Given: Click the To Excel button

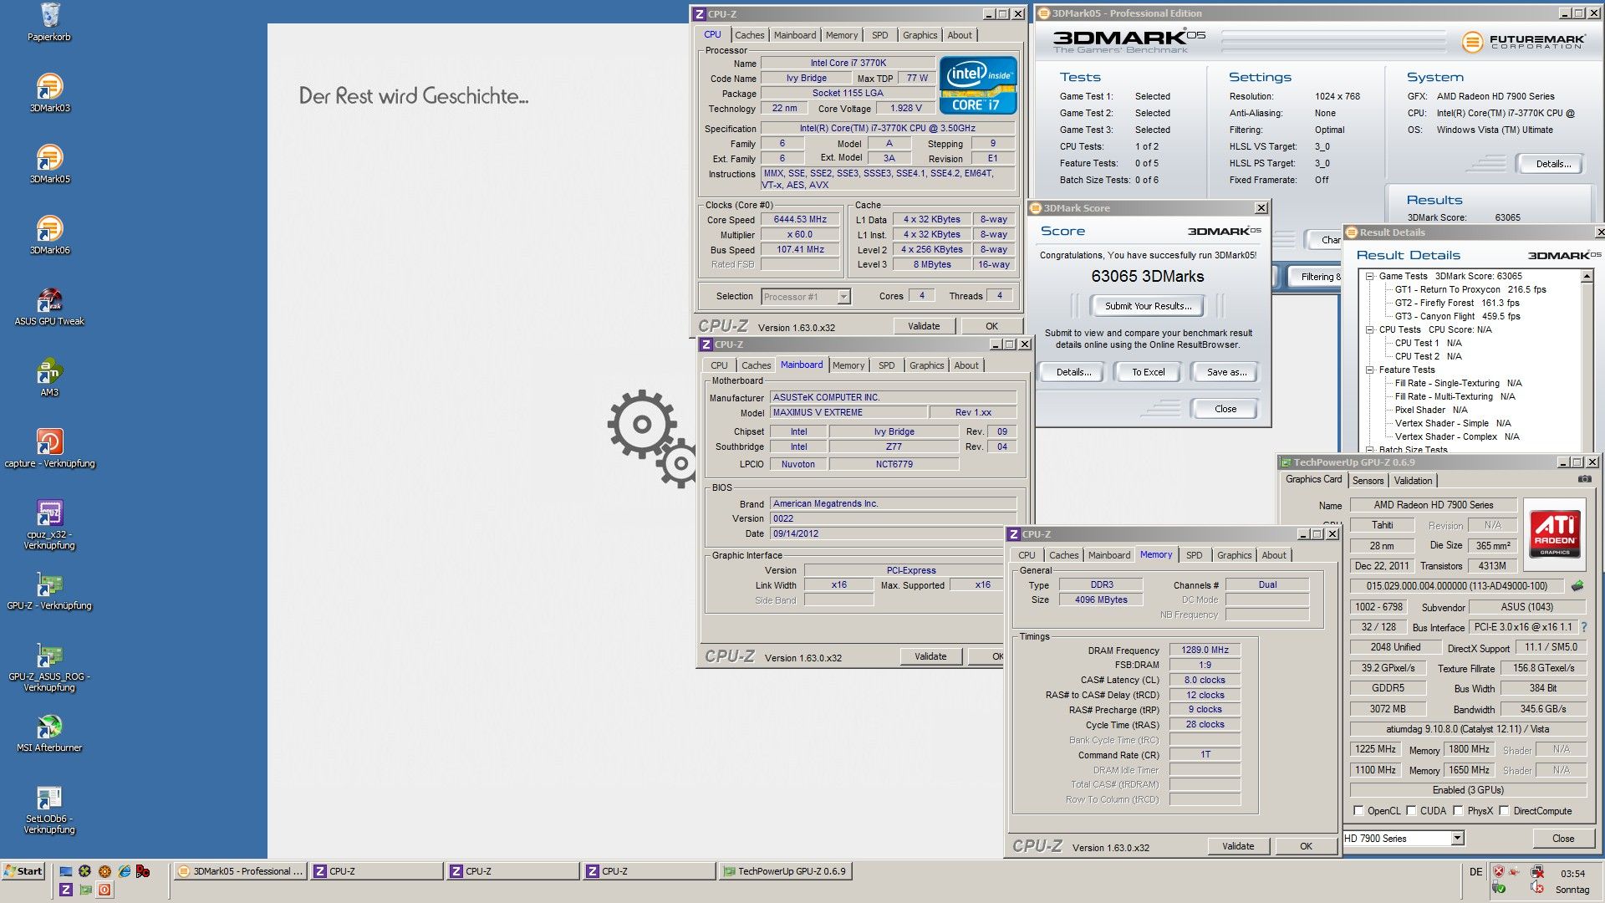Looking at the screenshot, I should tap(1148, 372).
